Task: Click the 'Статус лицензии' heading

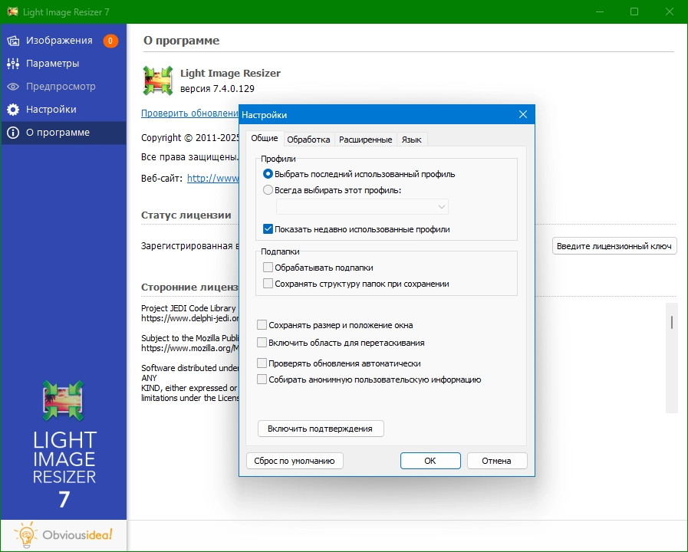Action: coord(186,215)
